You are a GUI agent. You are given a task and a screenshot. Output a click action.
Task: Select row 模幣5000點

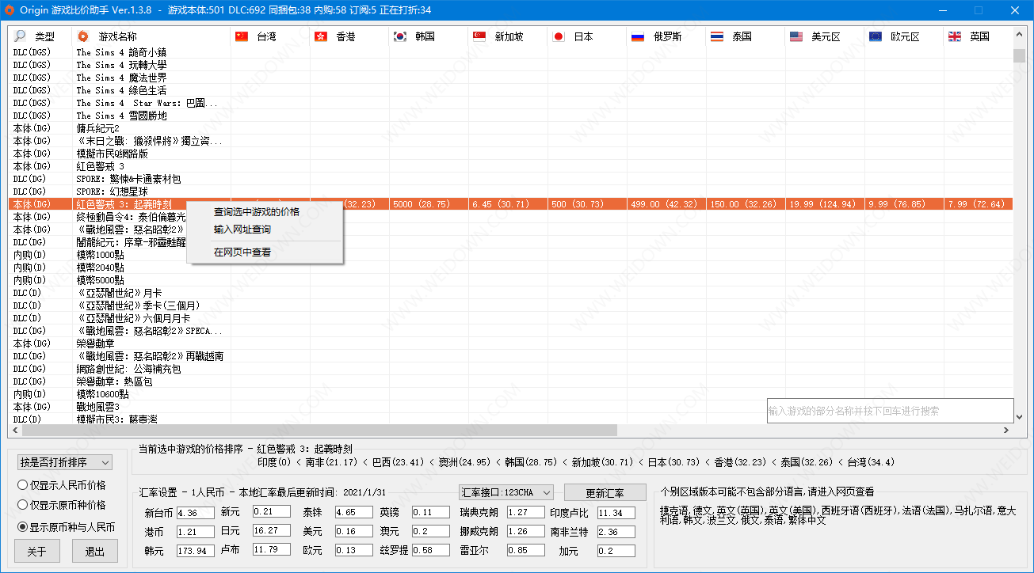tap(511, 280)
